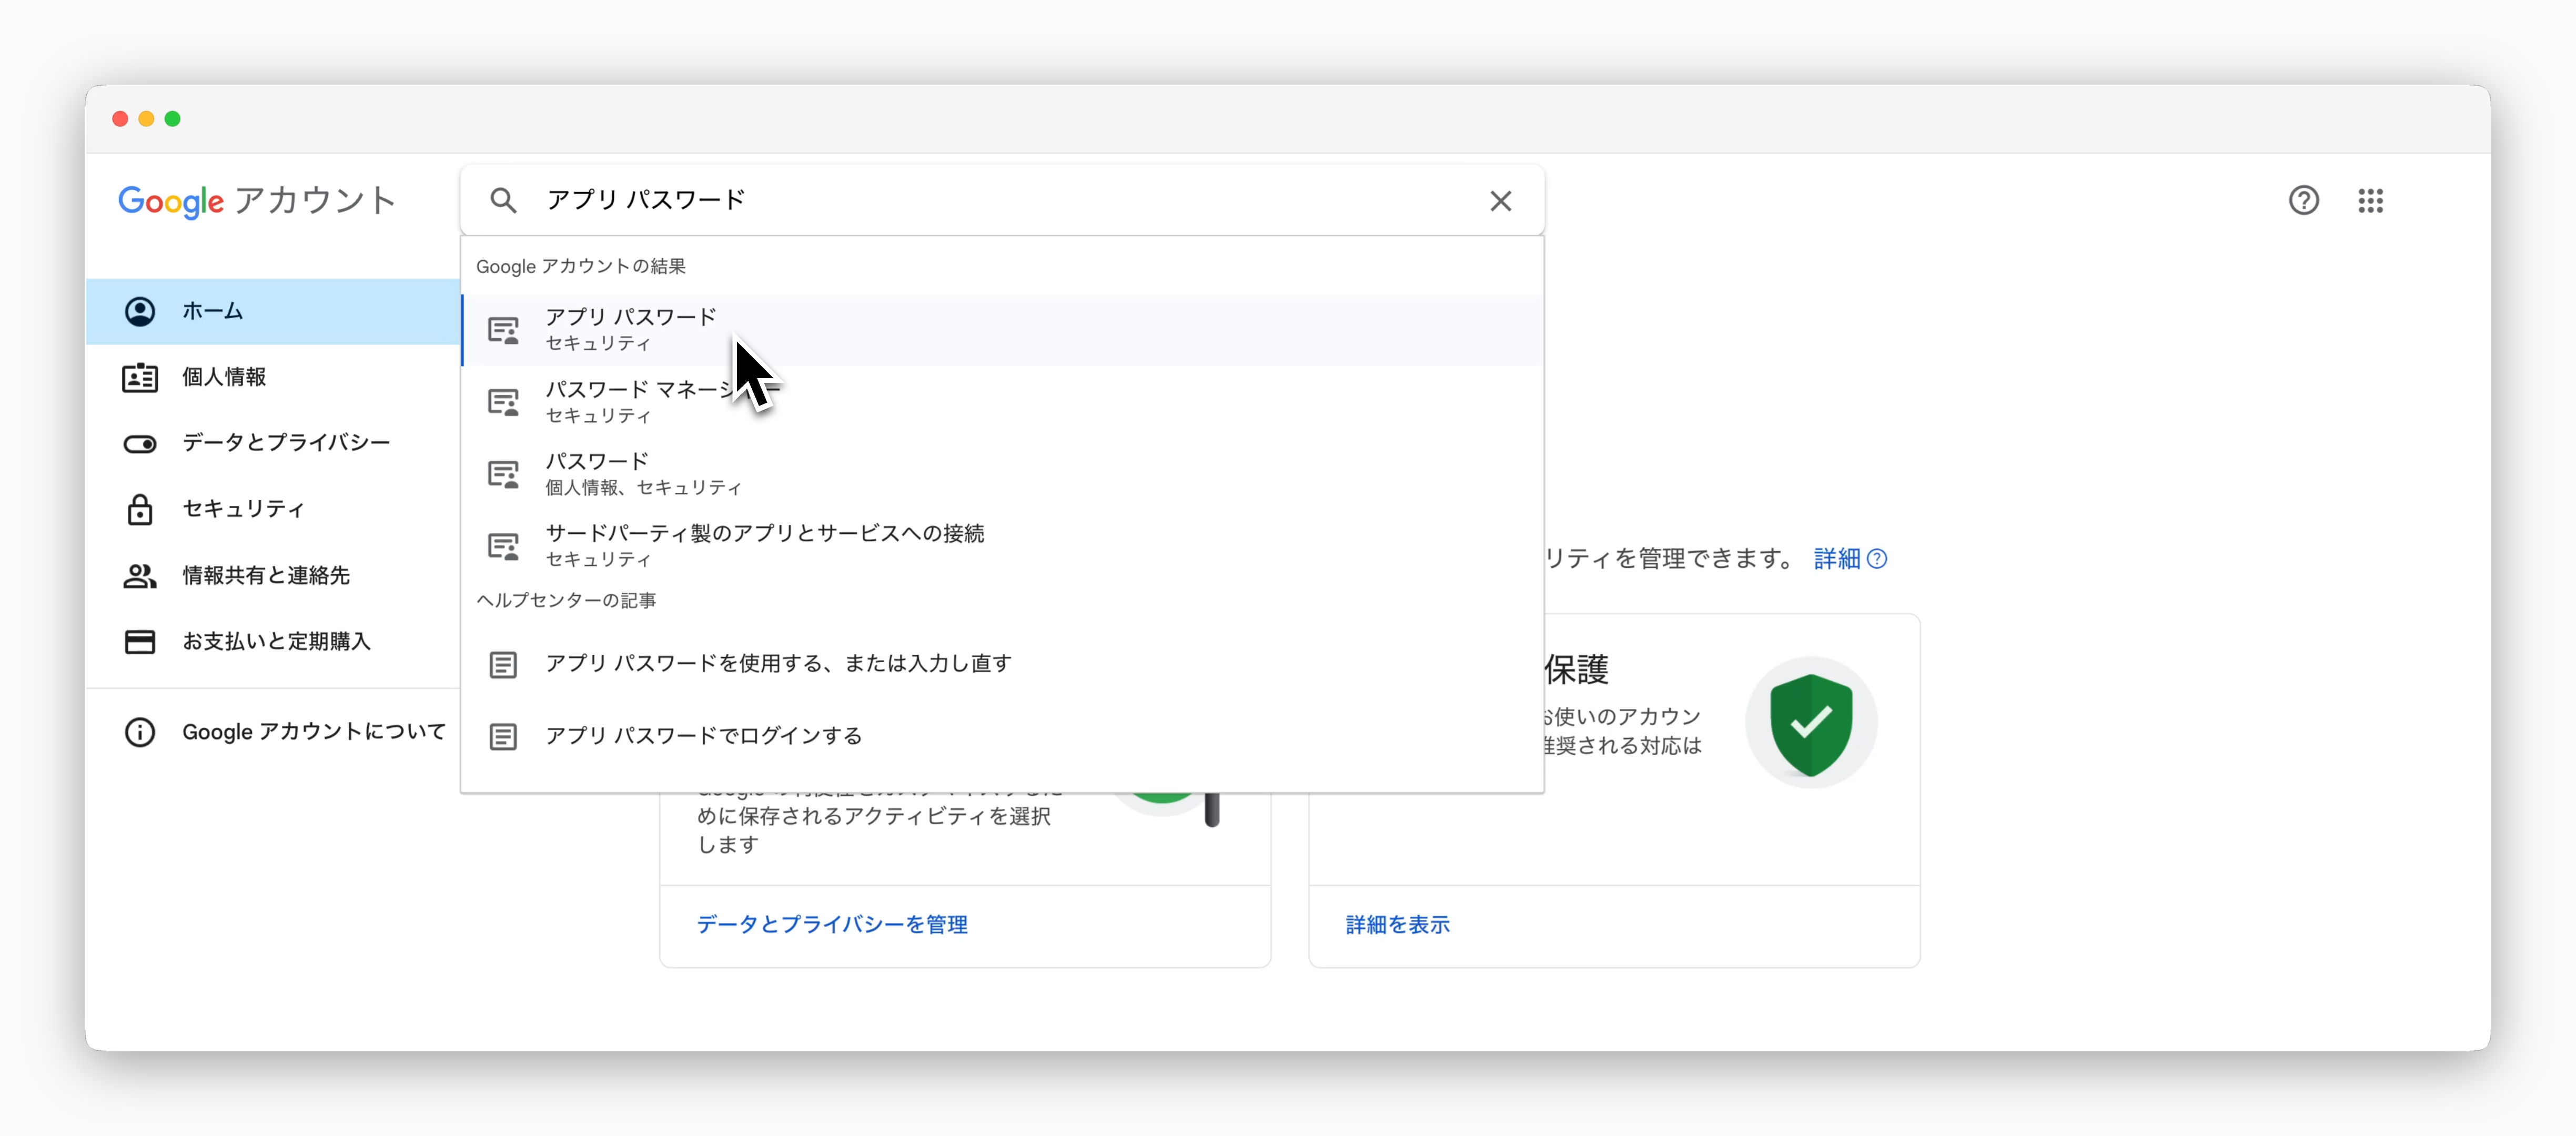Click the macOS green zoom button
This screenshot has height=1136, width=2576.
click(x=172, y=119)
